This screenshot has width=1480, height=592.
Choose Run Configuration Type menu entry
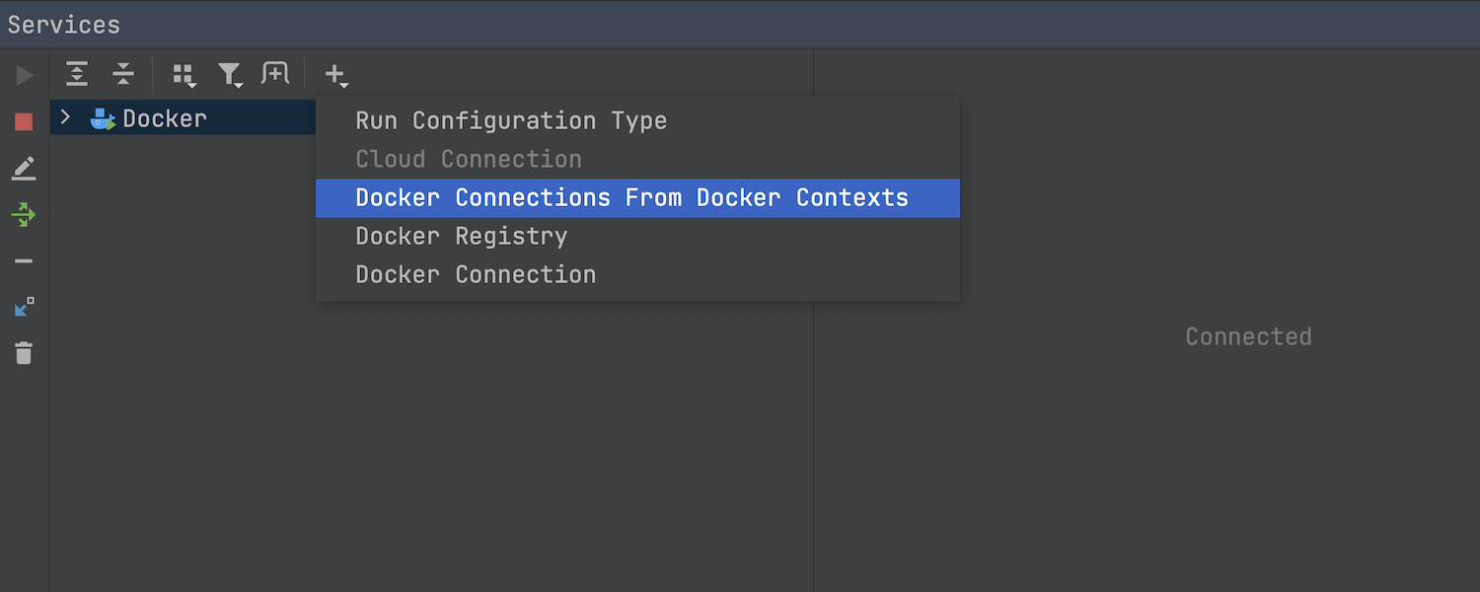click(x=511, y=120)
